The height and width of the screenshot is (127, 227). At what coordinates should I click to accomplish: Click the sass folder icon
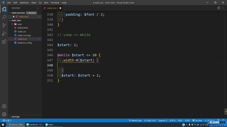point(15,24)
